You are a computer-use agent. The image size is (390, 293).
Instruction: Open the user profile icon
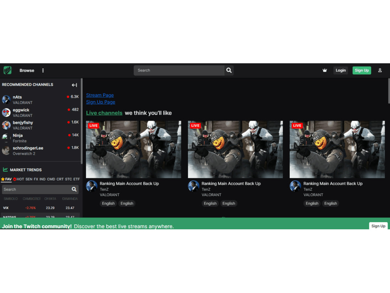(380, 70)
